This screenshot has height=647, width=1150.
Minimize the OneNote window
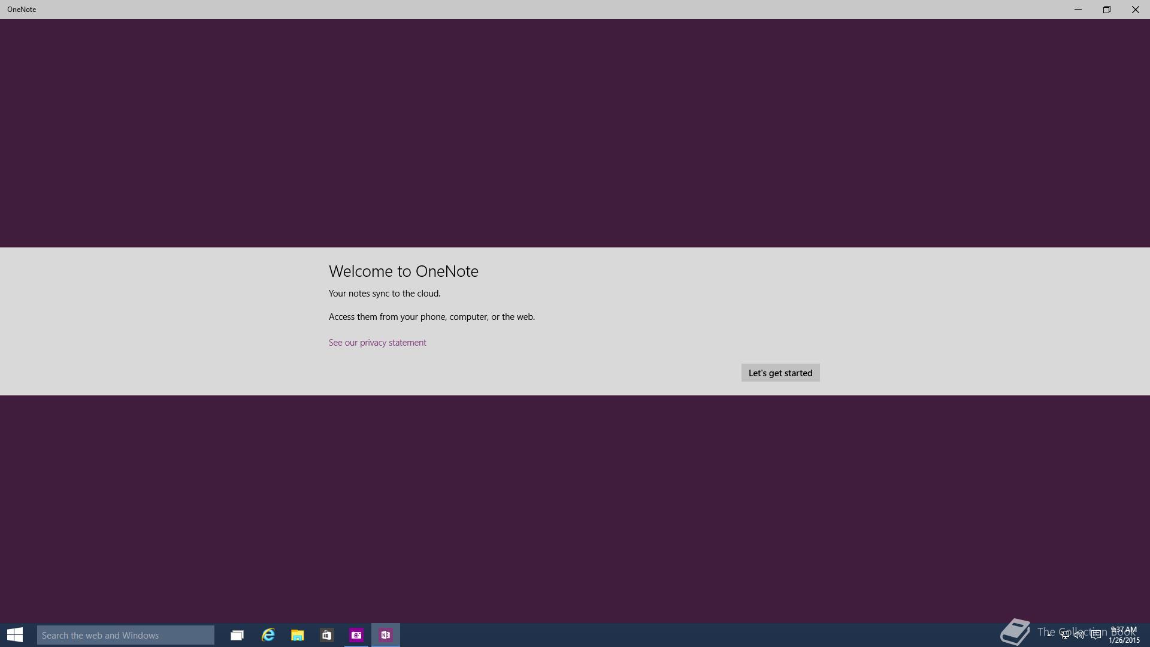coord(1078,10)
